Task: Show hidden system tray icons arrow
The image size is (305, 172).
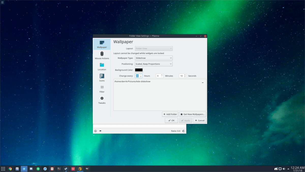Action: (x=288, y=169)
